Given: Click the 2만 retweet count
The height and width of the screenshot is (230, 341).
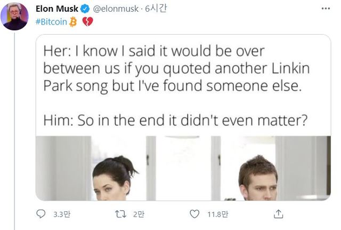Looking at the screenshot, I should [x=138, y=215].
